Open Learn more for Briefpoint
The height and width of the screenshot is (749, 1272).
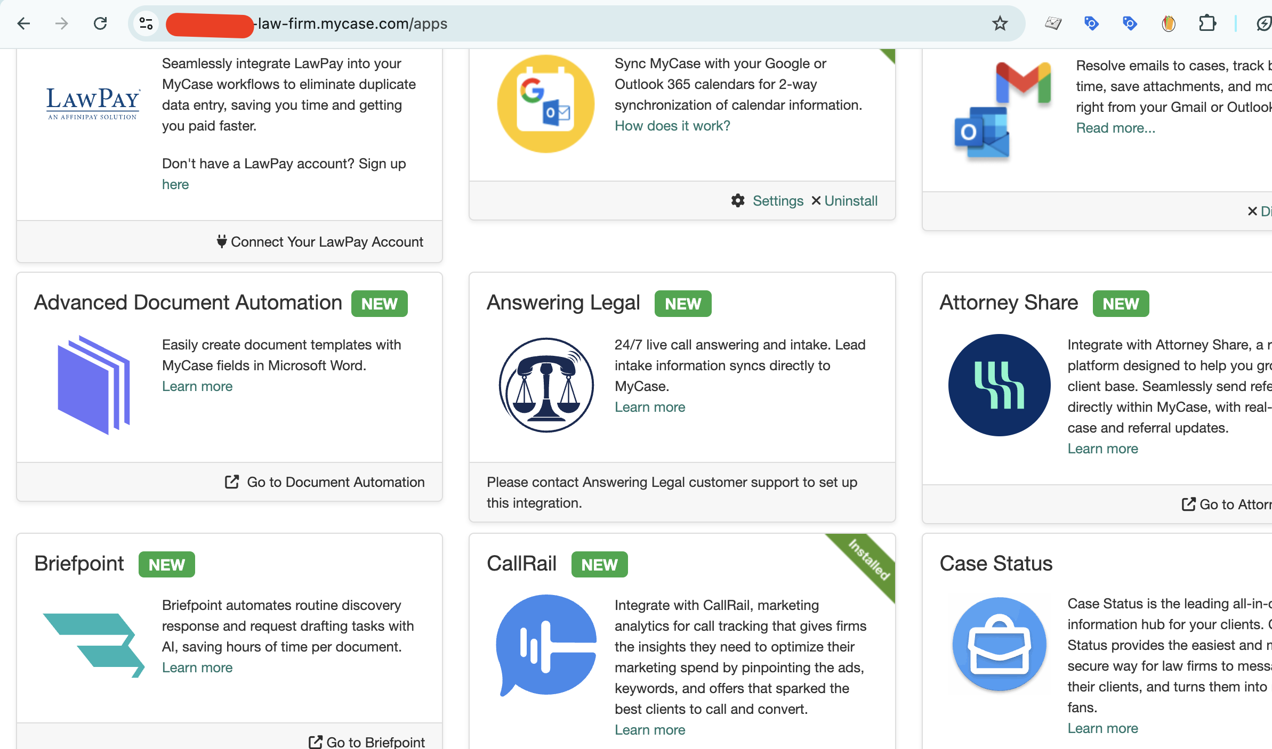click(x=197, y=667)
